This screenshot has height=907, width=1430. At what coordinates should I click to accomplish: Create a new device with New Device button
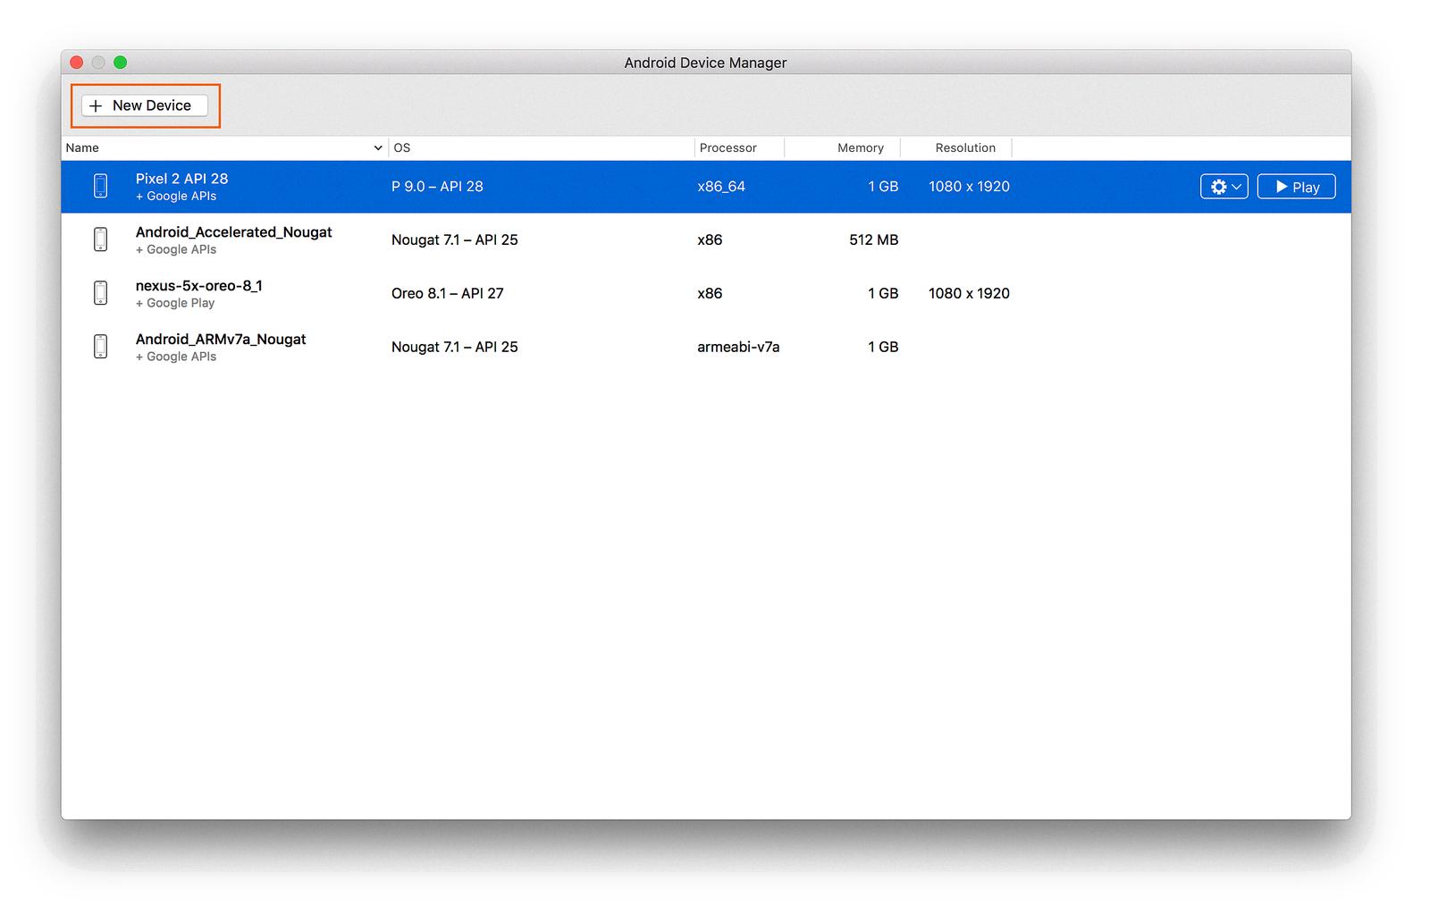pos(144,105)
